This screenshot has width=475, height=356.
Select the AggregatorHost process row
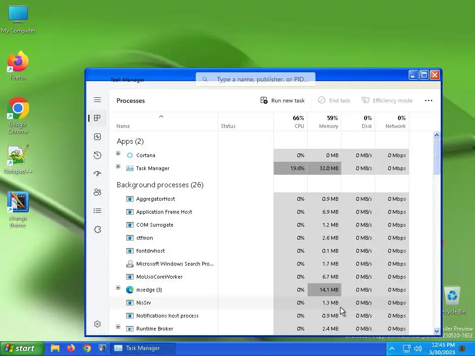[x=259, y=199]
